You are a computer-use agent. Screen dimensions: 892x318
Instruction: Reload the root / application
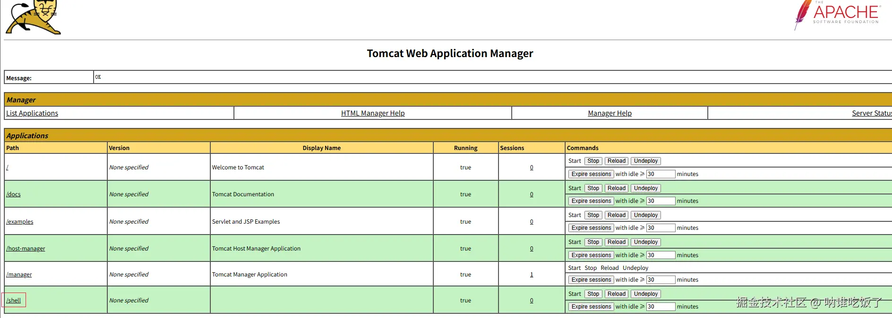[x=617, y=161]
